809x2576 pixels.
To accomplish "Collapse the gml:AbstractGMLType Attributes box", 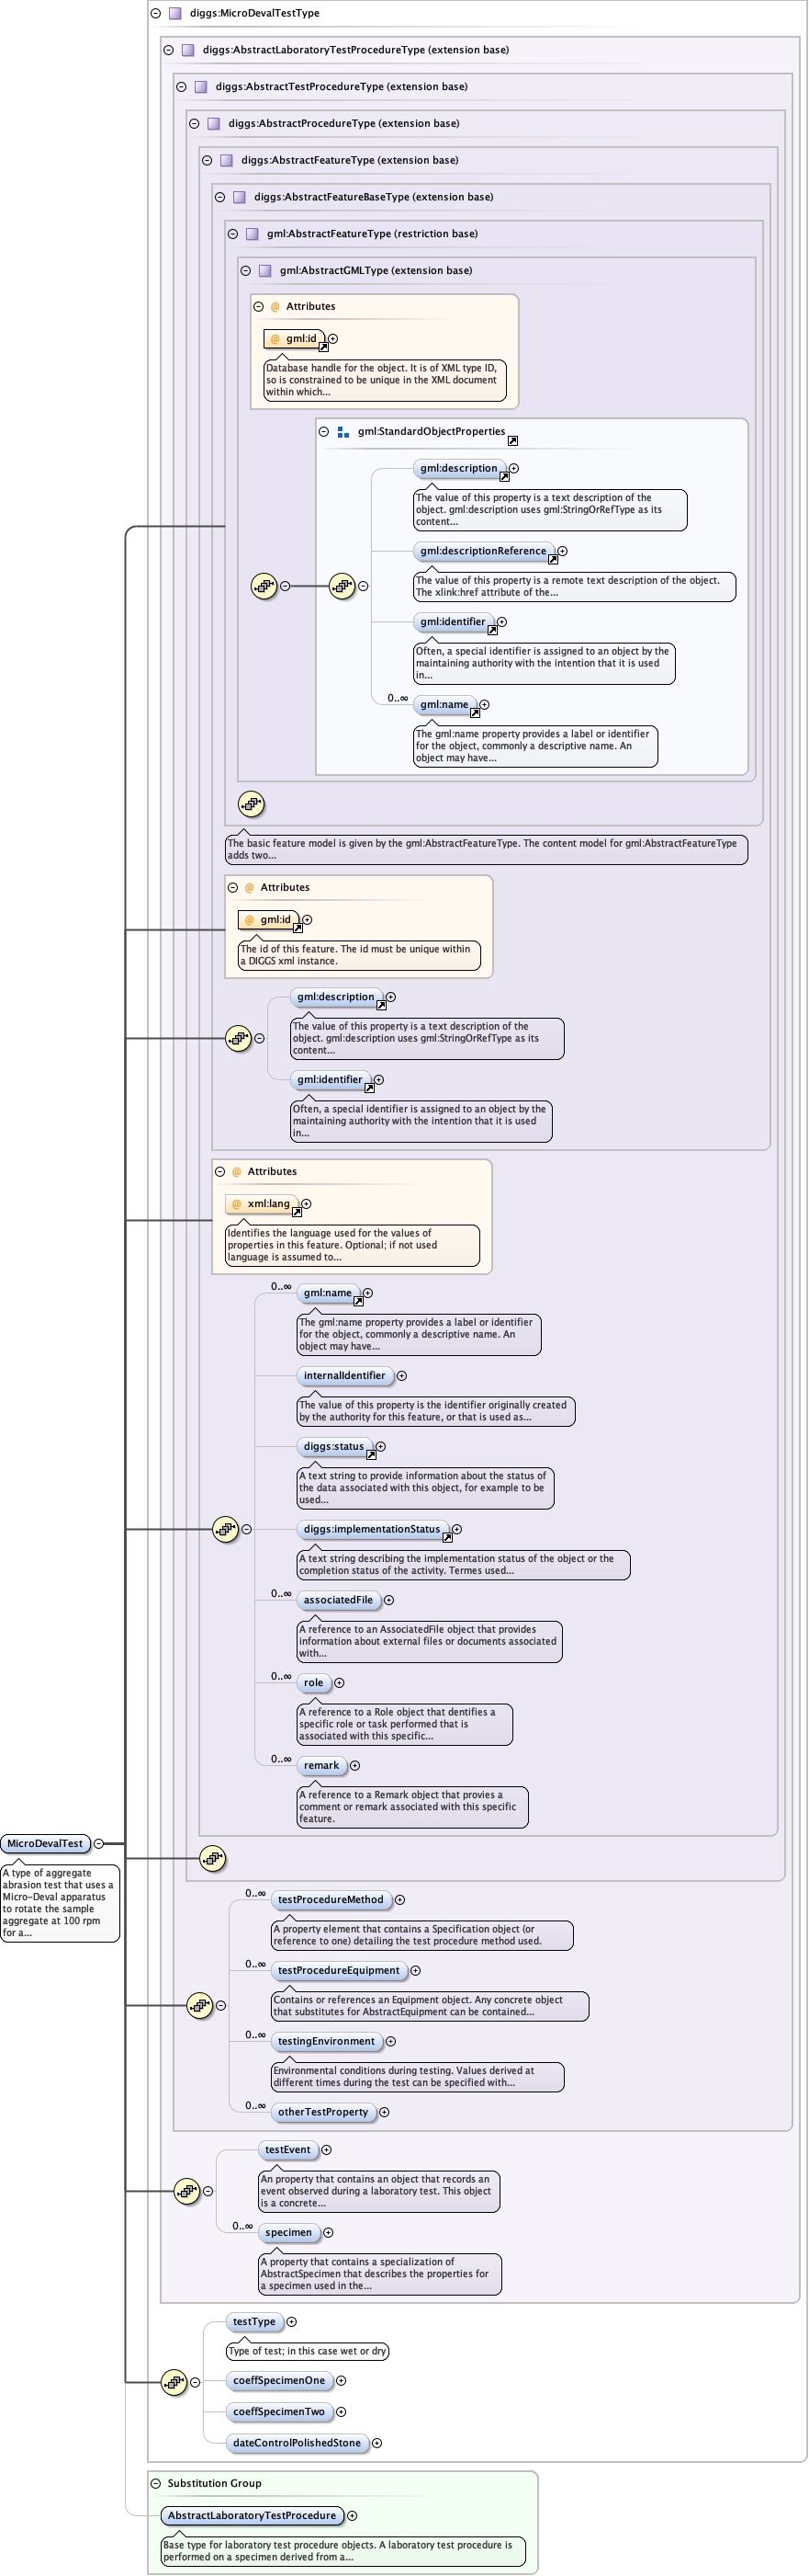I will (x=258, y=307).
